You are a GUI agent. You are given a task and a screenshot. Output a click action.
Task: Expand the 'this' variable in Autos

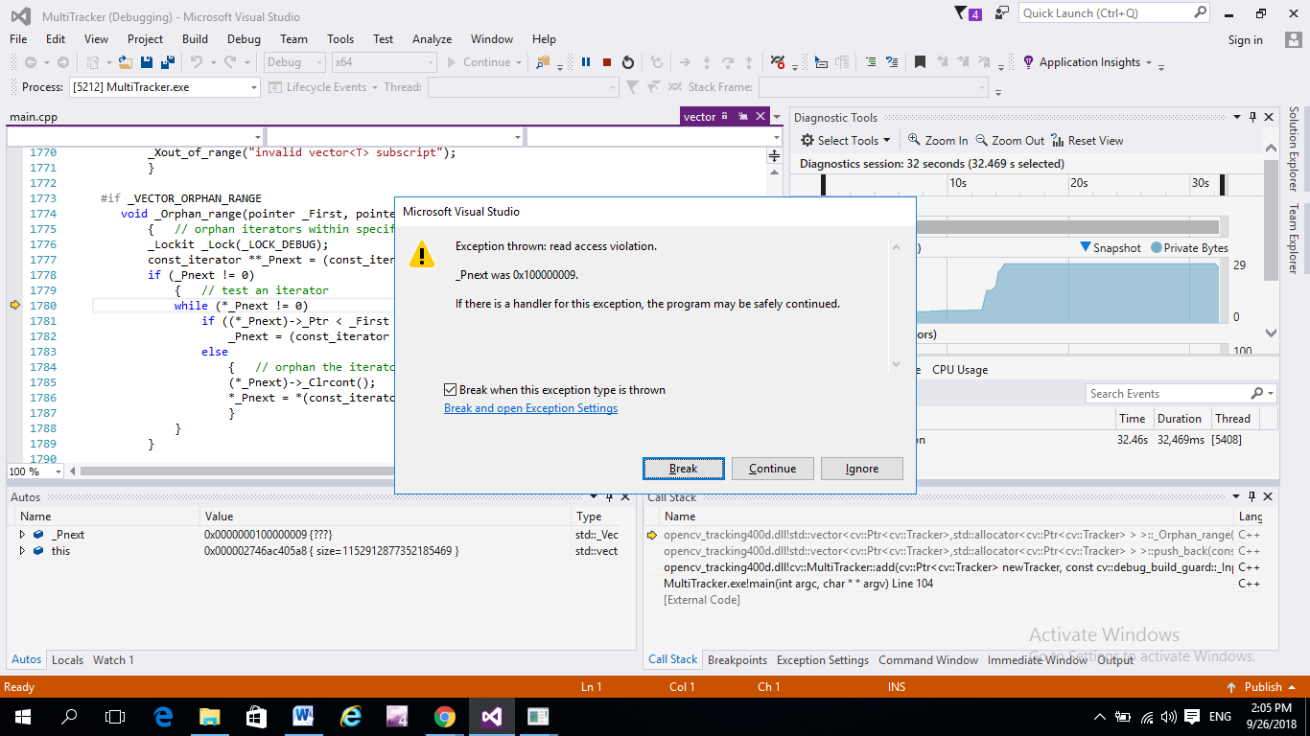point(22,551)
